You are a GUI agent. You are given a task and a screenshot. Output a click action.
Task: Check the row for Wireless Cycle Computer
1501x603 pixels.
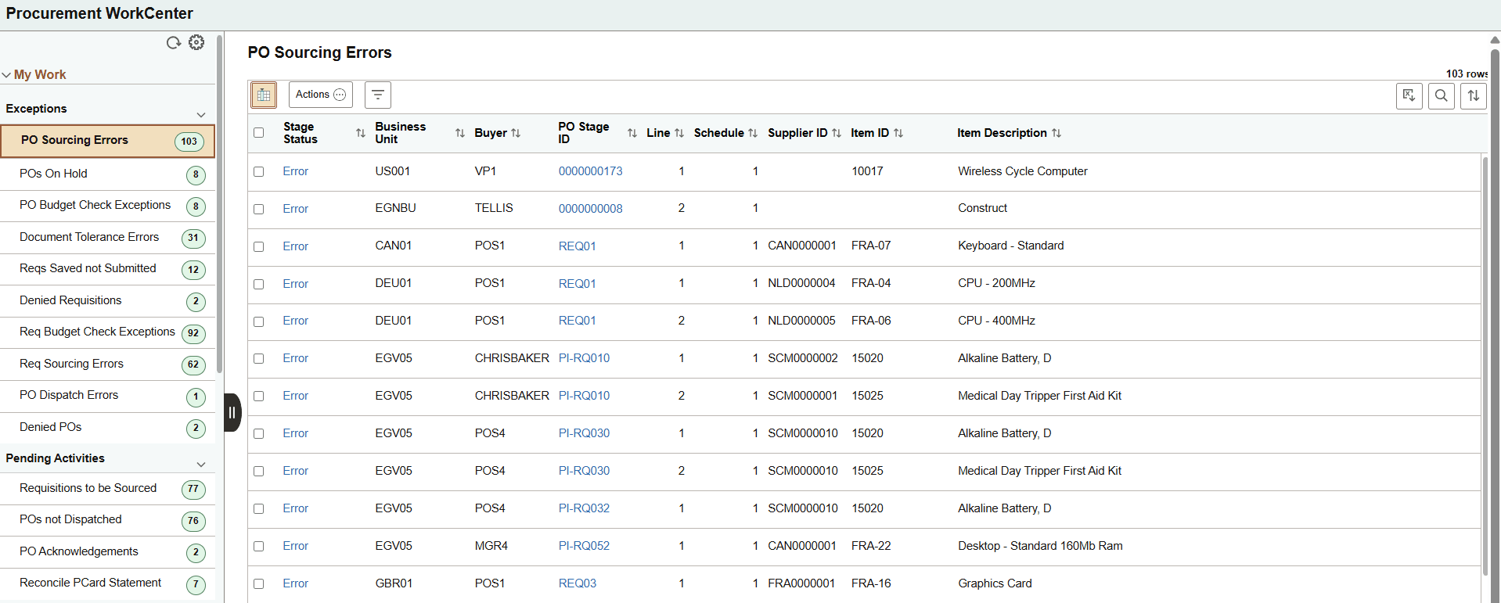point(259,171)
